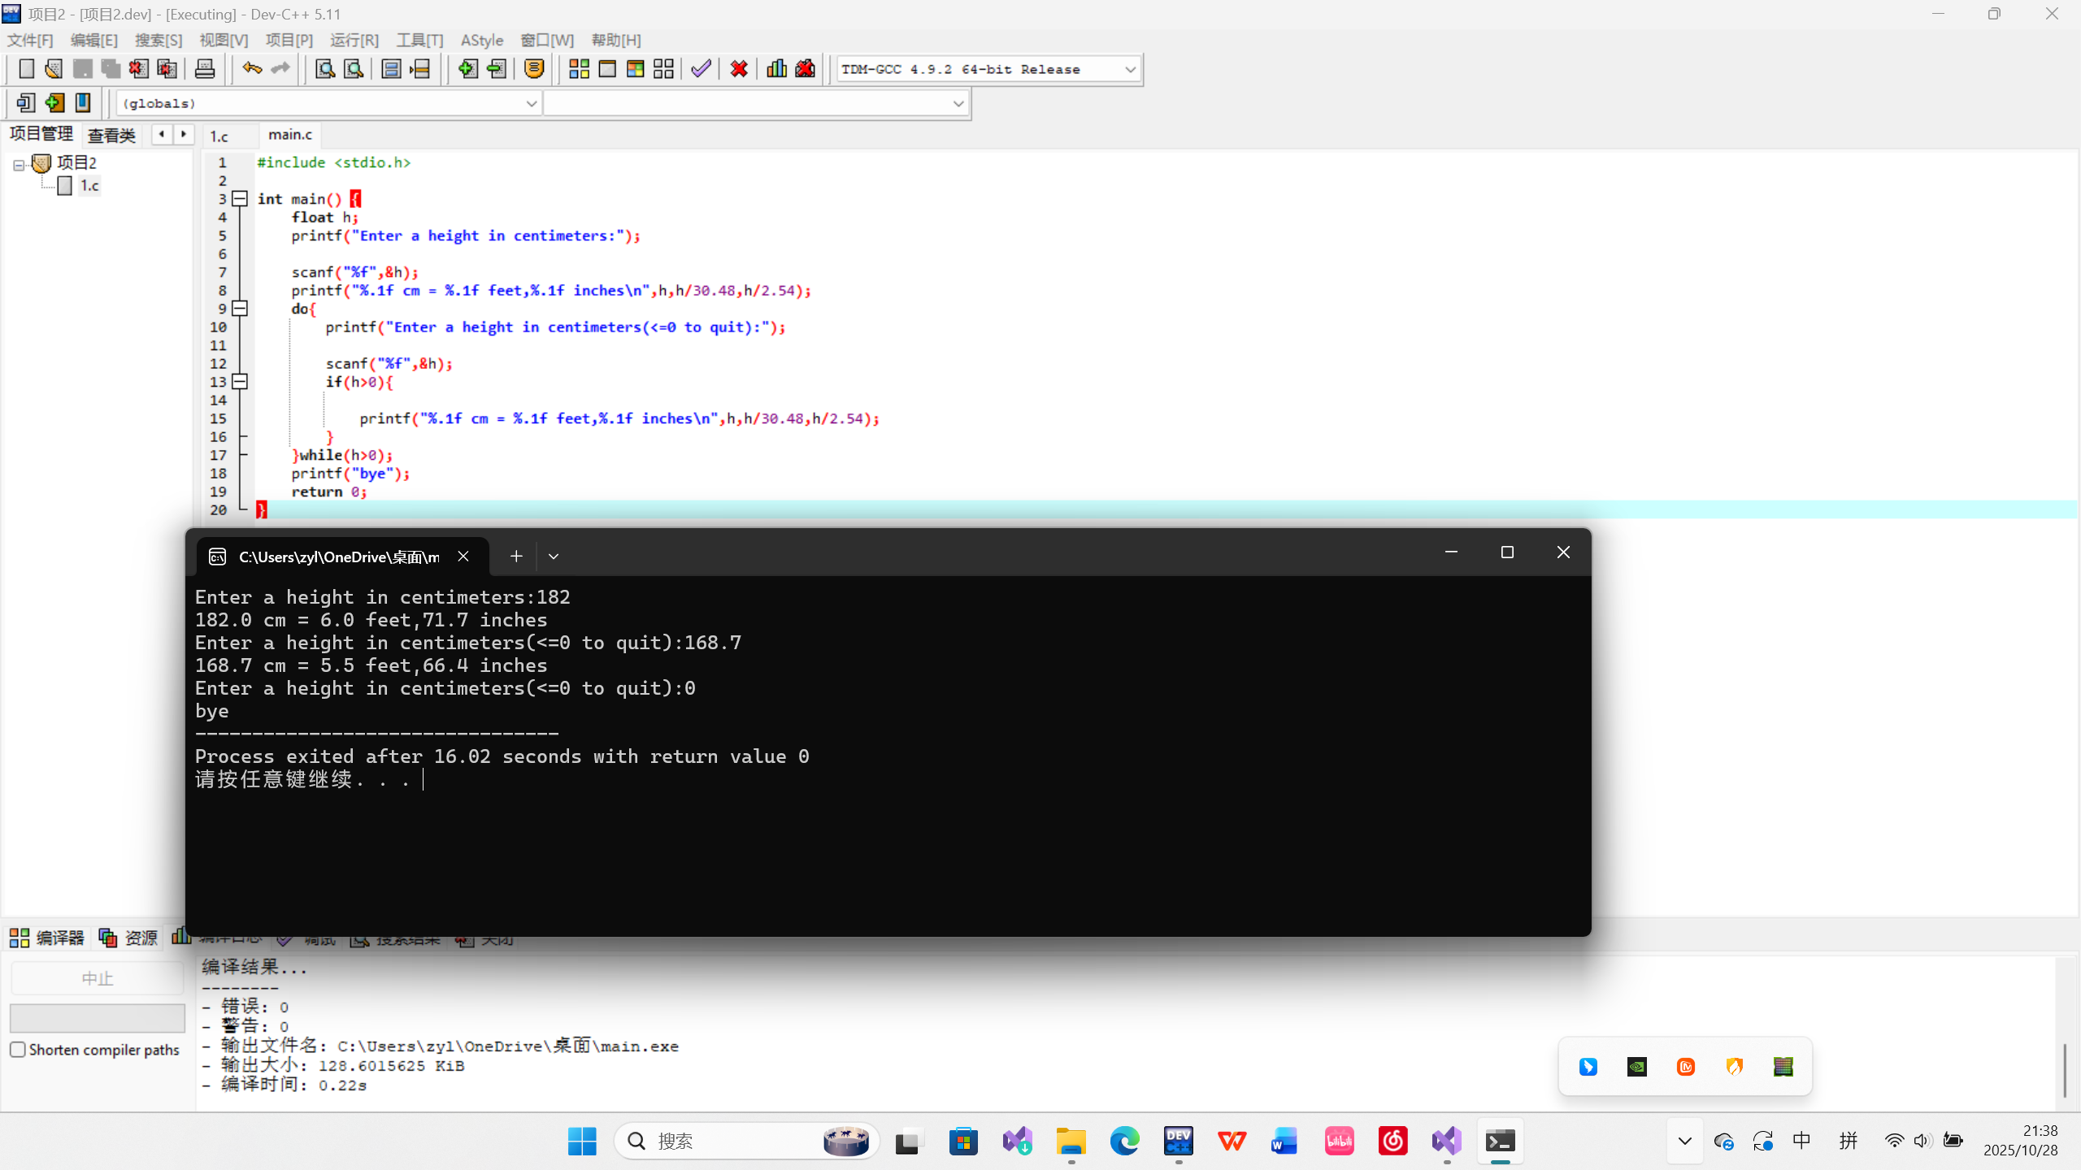Open the (globals) scope dropdown
The image size is (2081, 1170).
[x=531, y=103]
